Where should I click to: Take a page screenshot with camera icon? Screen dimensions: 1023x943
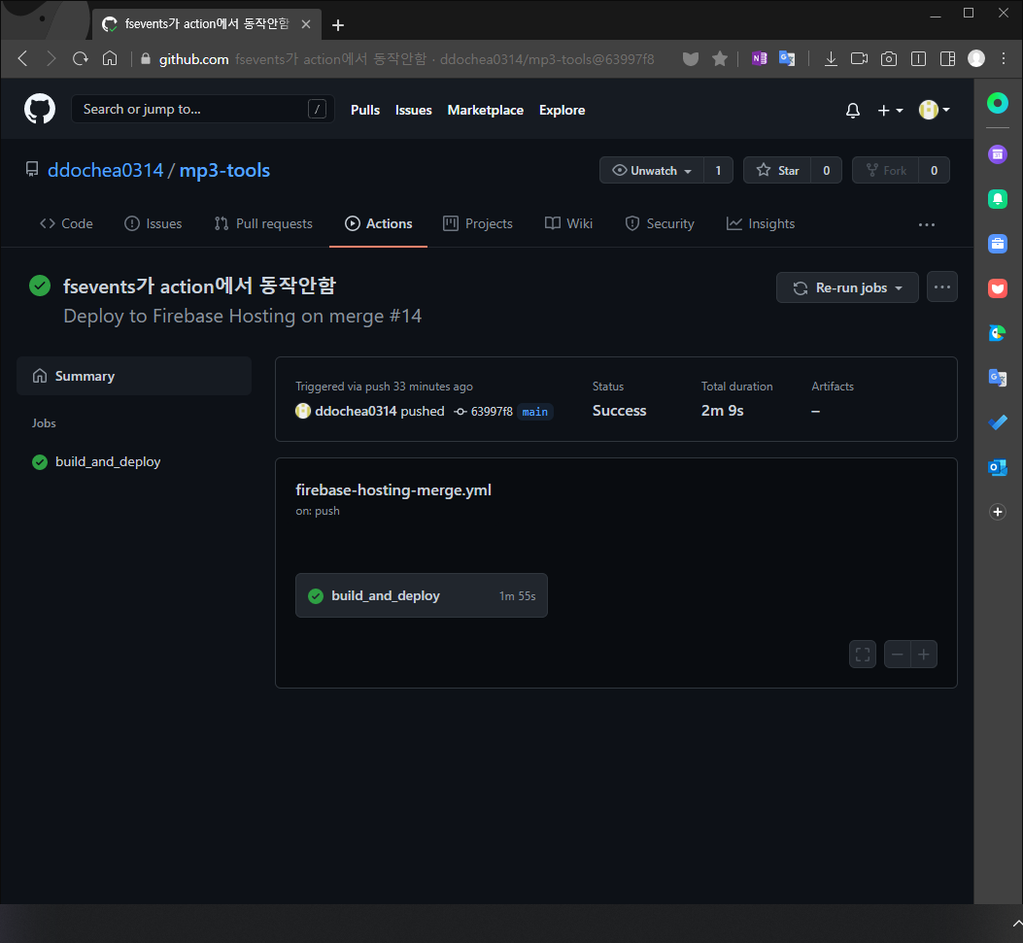[x=889, y=58]
